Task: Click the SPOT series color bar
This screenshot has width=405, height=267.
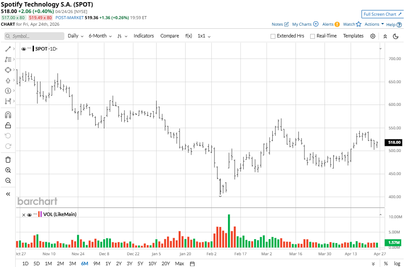Action: pos(33,49)
